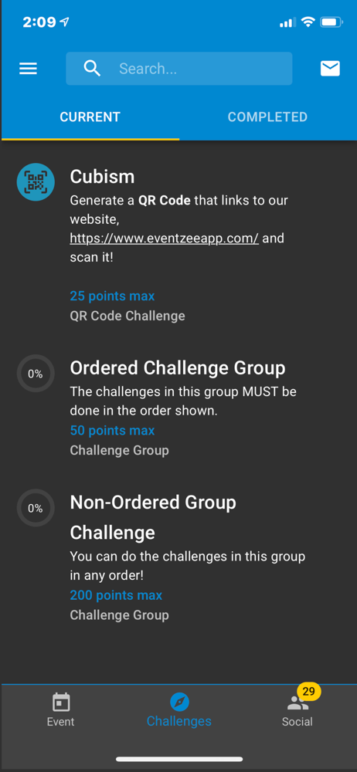The width and height of the screenshot is (357, 772).
Task: Open the Cubism challenge title
Action: pyautogui.click(x=102, y=176)
